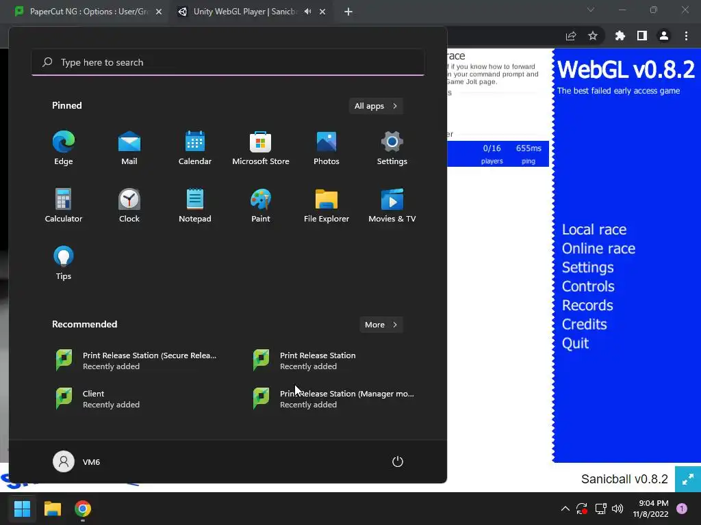Launch Movies & TV
Screen dimensions: 701x525
coord(392,205)
